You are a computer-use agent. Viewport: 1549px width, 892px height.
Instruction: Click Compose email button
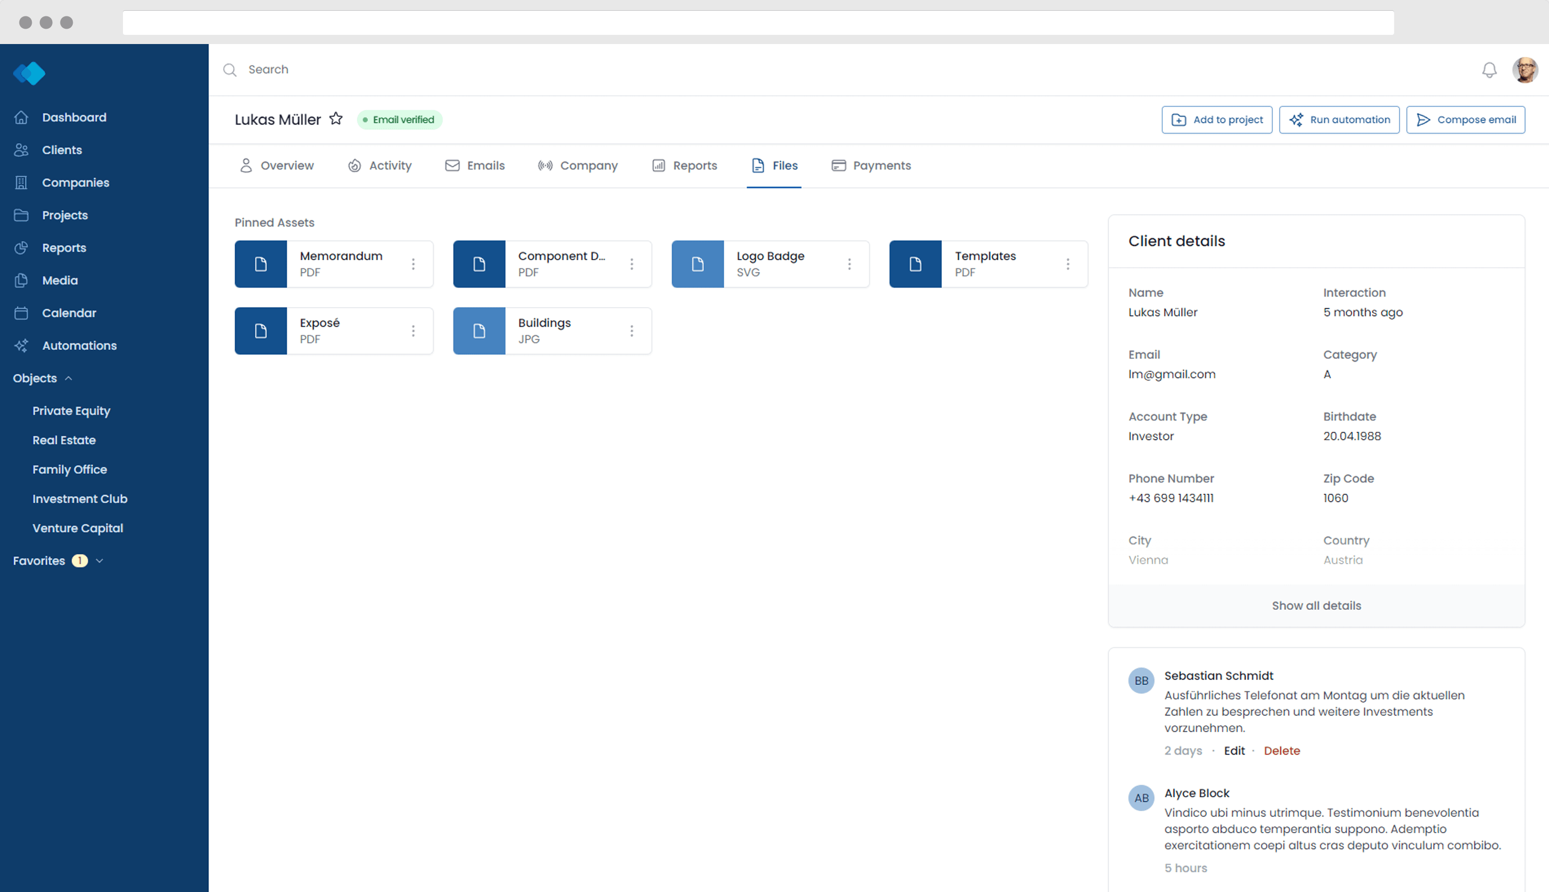coord(1465,119)
